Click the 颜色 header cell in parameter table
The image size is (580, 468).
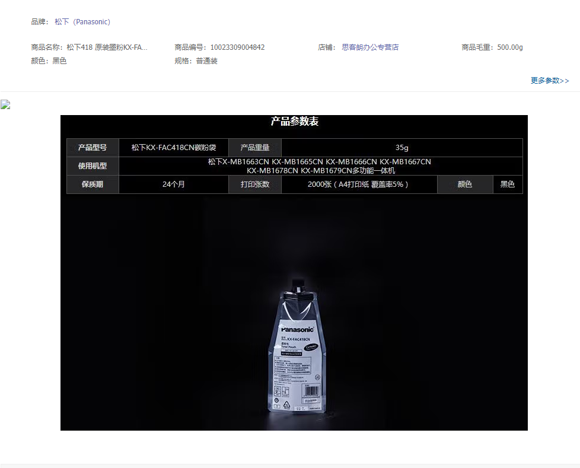point(465,184)
